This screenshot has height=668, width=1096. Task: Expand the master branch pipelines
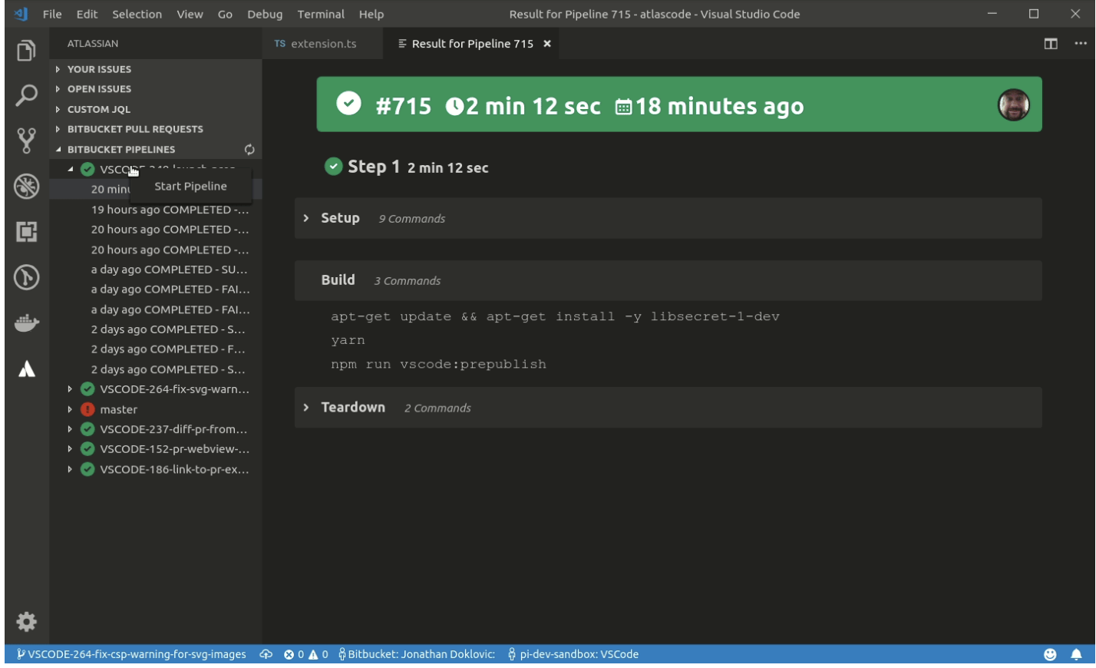[x=70, y=409]
